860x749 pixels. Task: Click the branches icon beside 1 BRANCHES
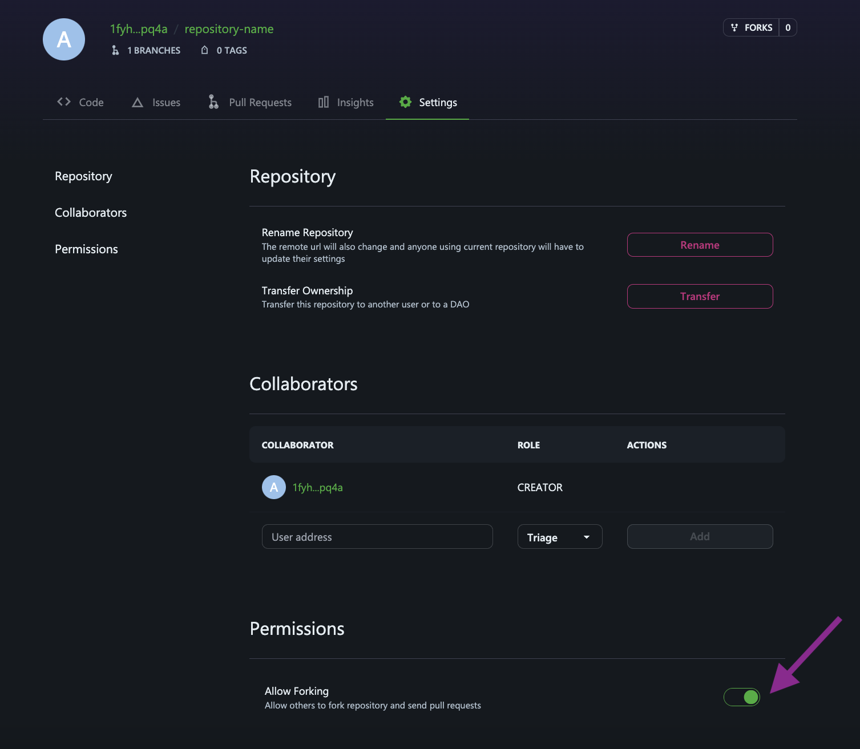point(115,50)
